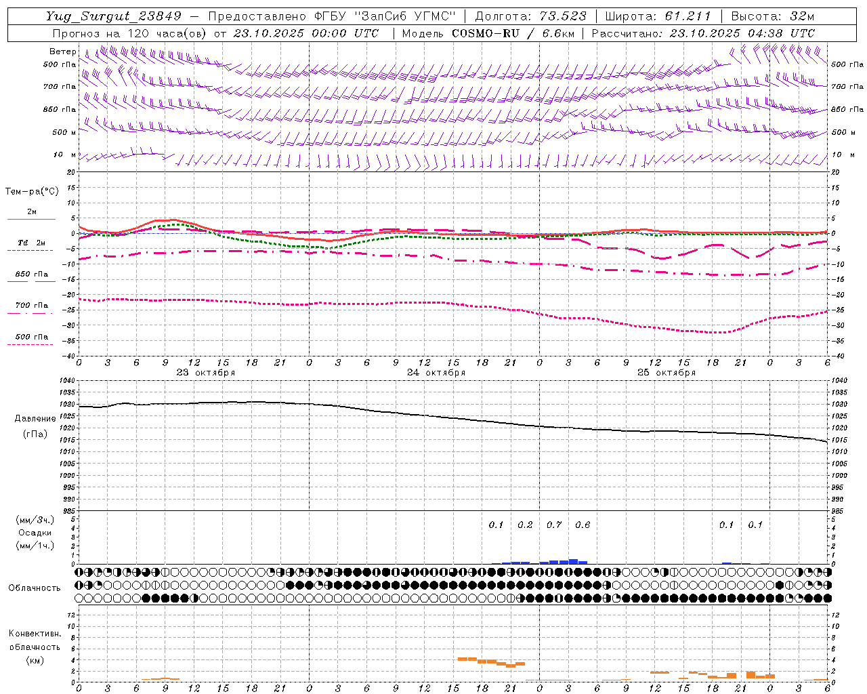Select 850 гПа entry in temperature legend
This screenshot has height=694, width=867.
(x=32, y=274)
